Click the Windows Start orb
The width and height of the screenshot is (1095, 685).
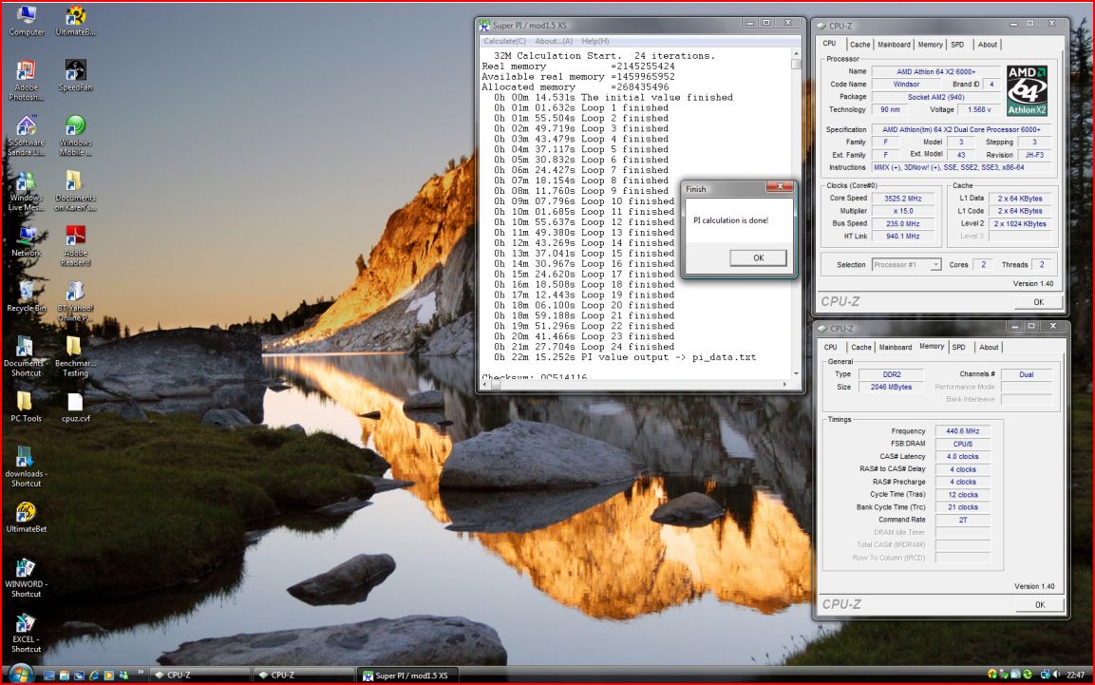pyautogui.click(x=19, y=675)
